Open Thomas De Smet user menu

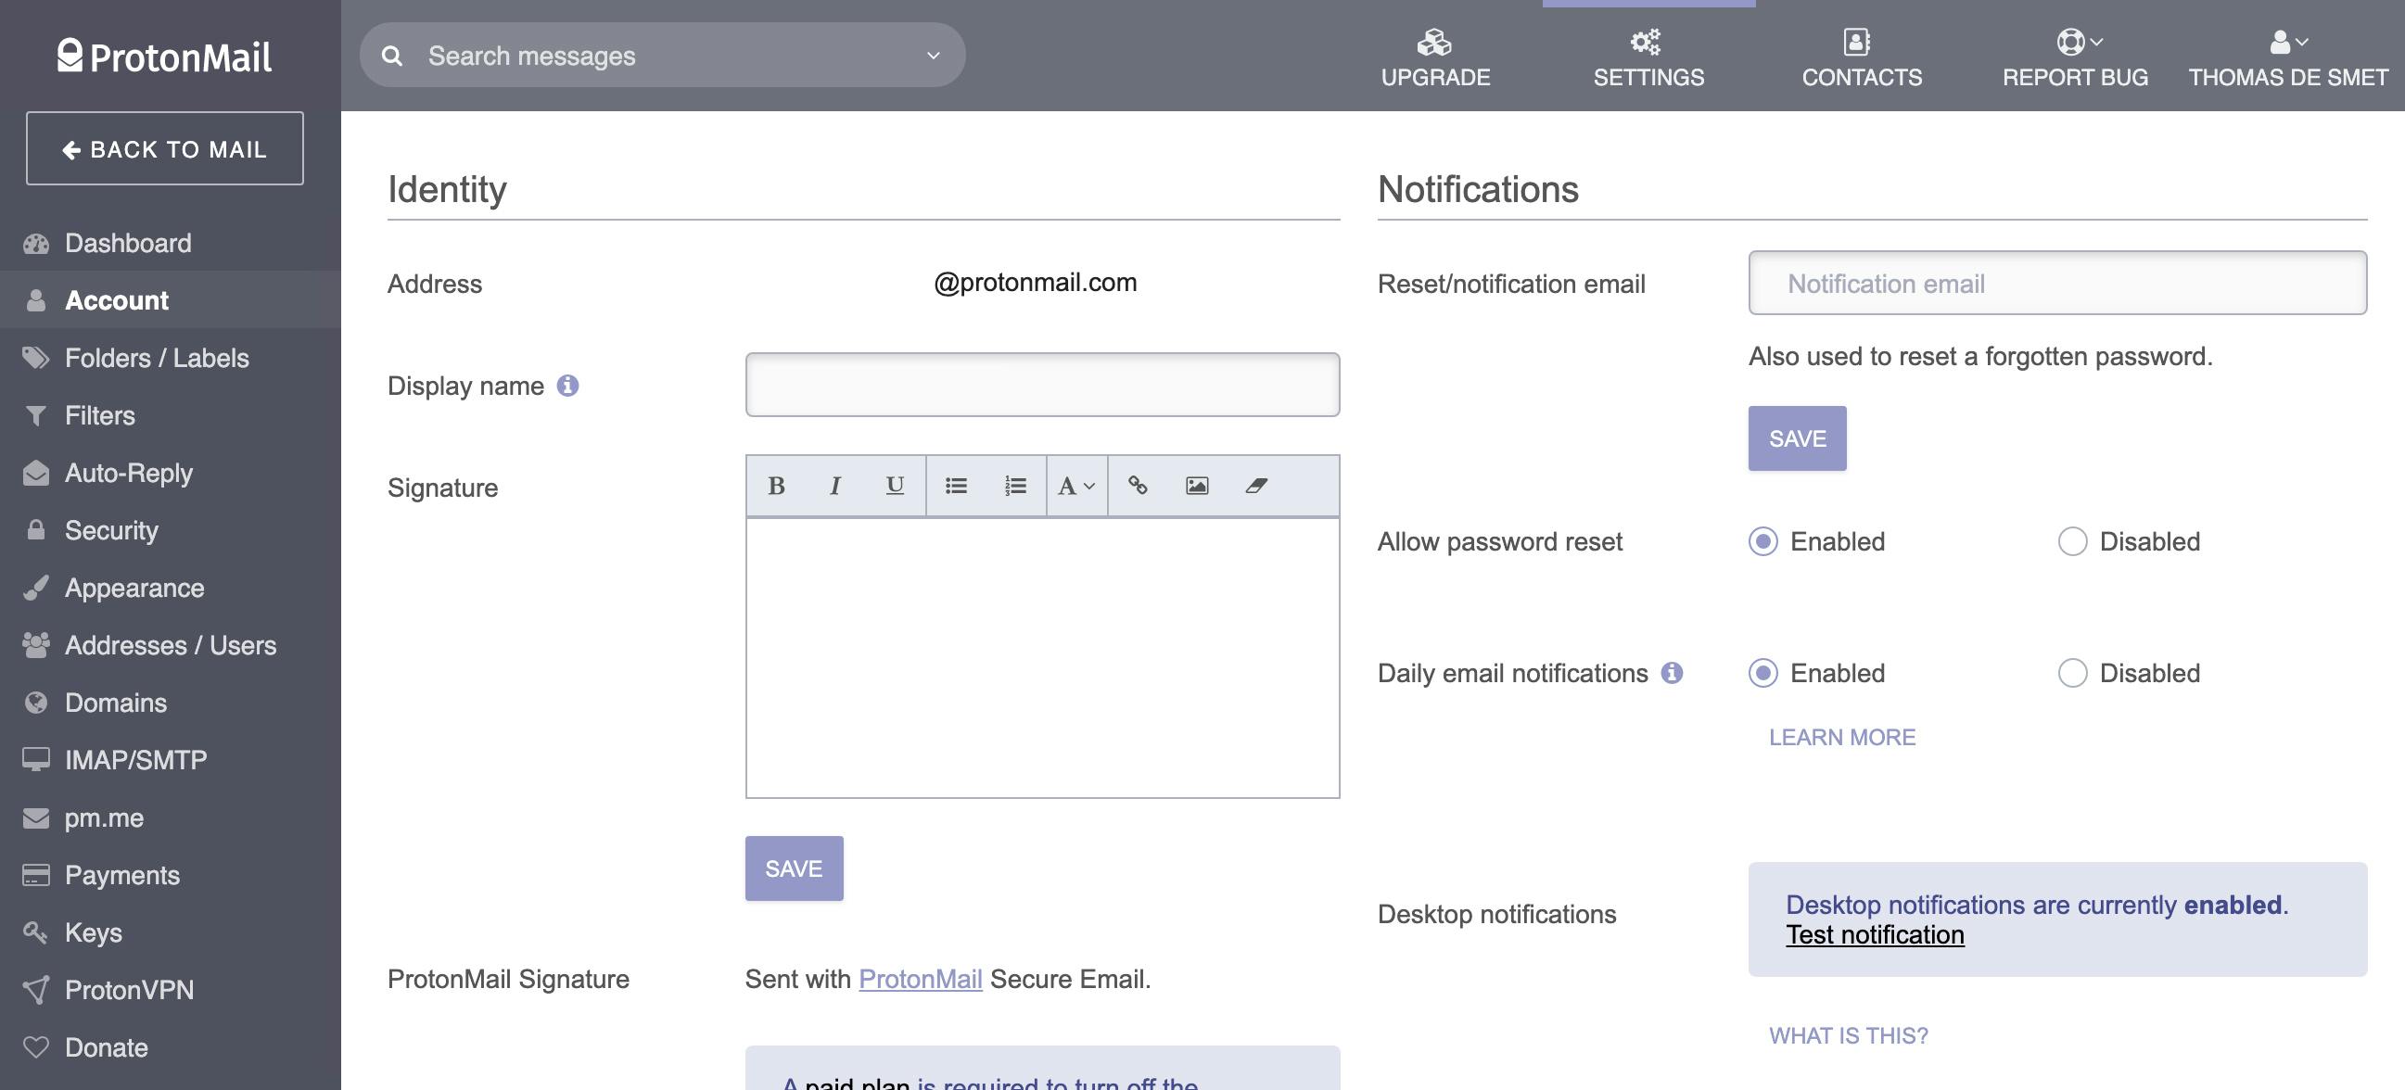coord(2287,56)
